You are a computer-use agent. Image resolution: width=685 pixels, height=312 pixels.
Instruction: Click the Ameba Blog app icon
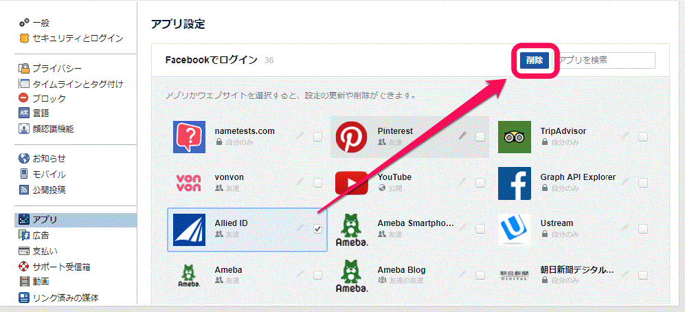tap(351, 276)
